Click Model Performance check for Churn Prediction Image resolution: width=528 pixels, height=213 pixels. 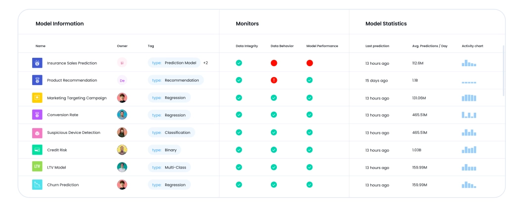coord(309,184)
